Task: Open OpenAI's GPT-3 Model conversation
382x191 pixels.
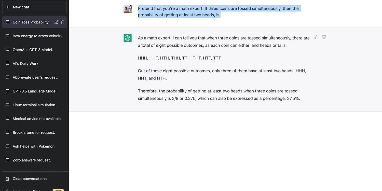Action: pos(33,50)
